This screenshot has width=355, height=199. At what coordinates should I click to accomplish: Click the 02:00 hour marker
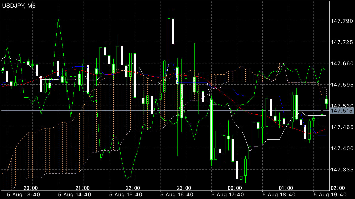(x=338, y=188)
